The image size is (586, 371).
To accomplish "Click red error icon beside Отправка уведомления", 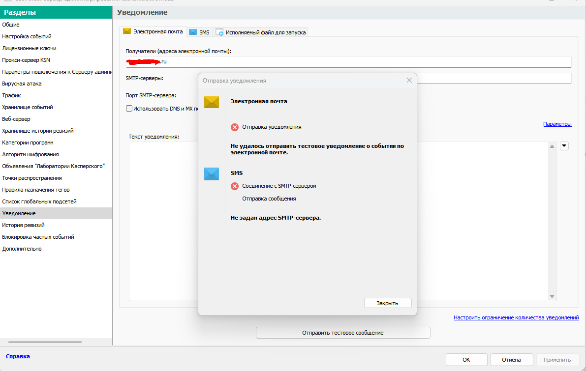I will (235, 127).
